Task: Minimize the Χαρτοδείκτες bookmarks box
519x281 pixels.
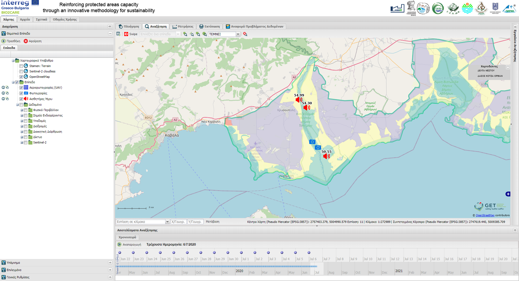Action: [508, 67]
